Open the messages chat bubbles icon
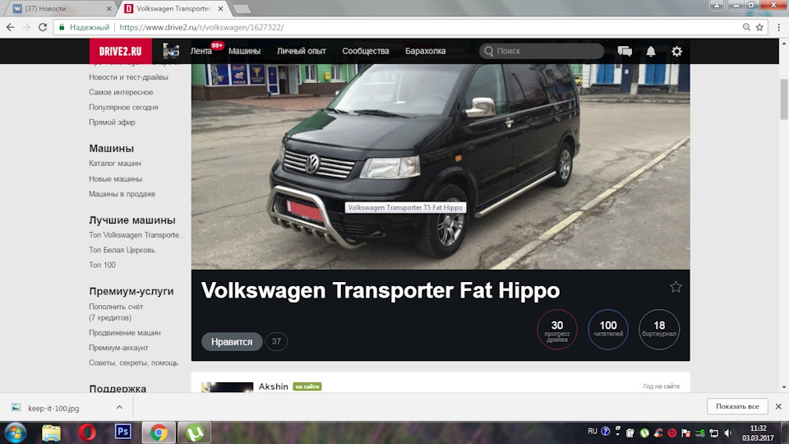789x444 pixels. 625,51
